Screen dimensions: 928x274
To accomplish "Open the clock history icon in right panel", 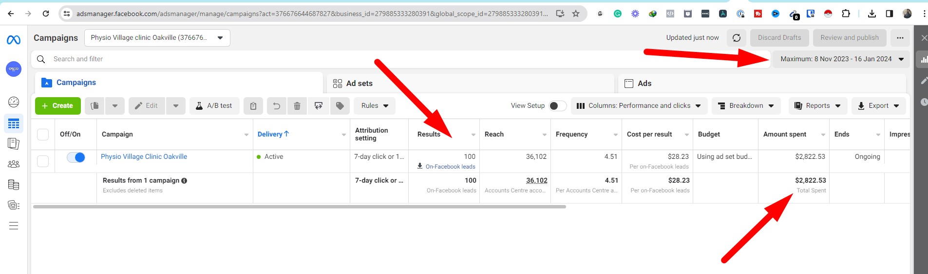I will 924,102.
